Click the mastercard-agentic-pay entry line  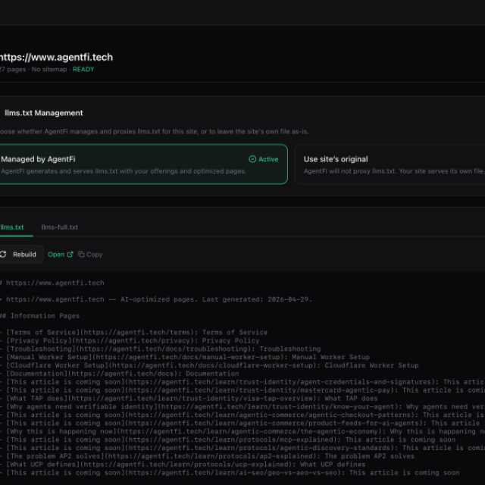click(x=242, y=390)
